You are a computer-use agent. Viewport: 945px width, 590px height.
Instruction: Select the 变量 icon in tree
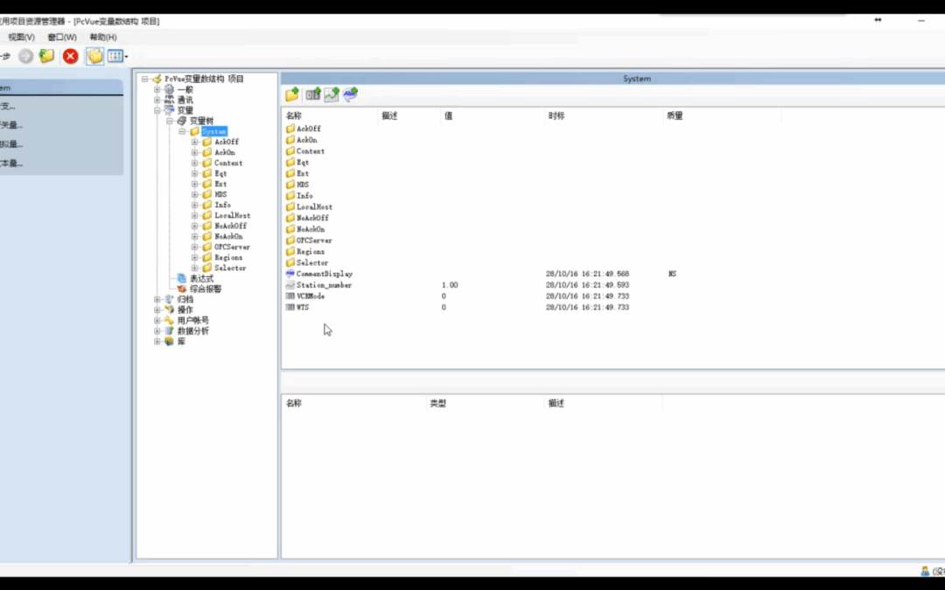coord(170,111)
